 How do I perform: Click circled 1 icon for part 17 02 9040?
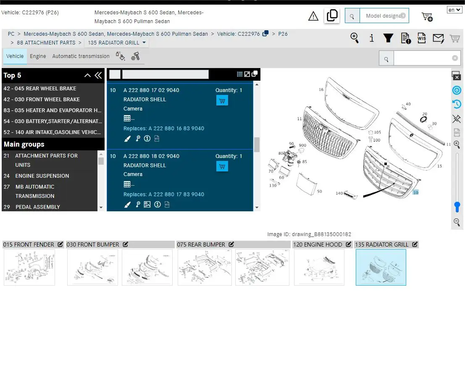(147, 139)
